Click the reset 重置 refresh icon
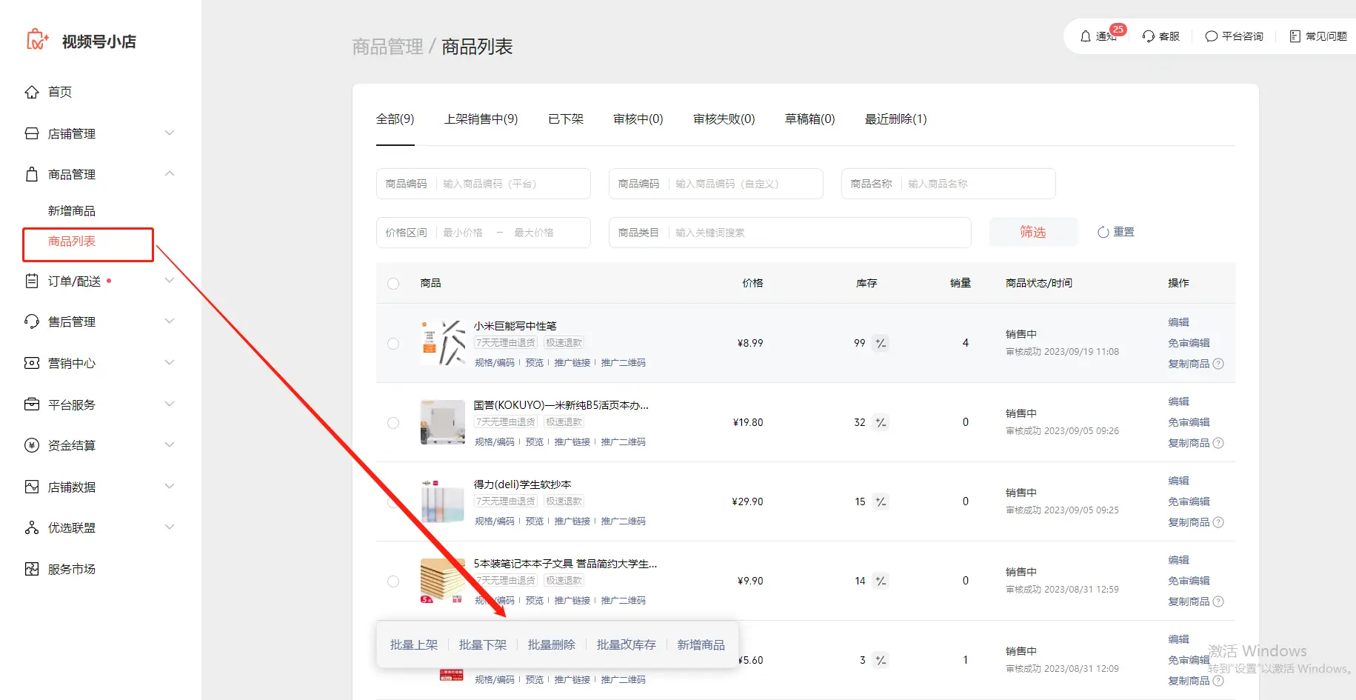 (1103, 233)
